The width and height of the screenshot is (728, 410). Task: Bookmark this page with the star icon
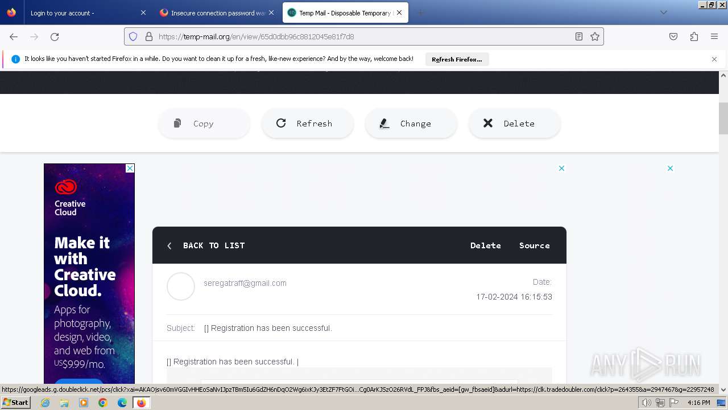click(x=595, y=36)
